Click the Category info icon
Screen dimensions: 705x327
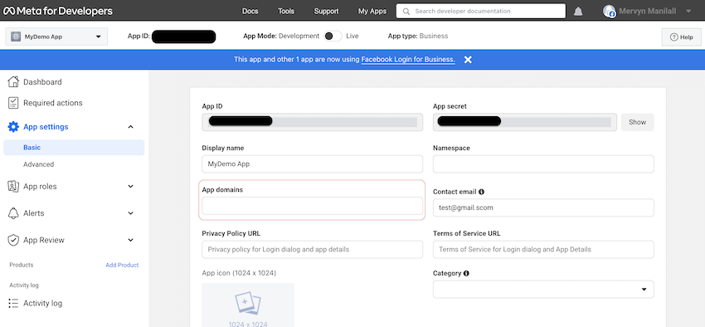tap(466, 273)
